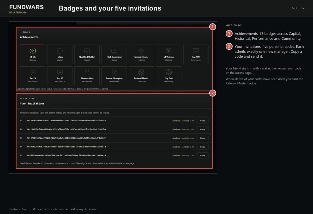Select code text starting FW-249fa8d048
The width and height of the screenshot is (313, 214).
(66, 121)
